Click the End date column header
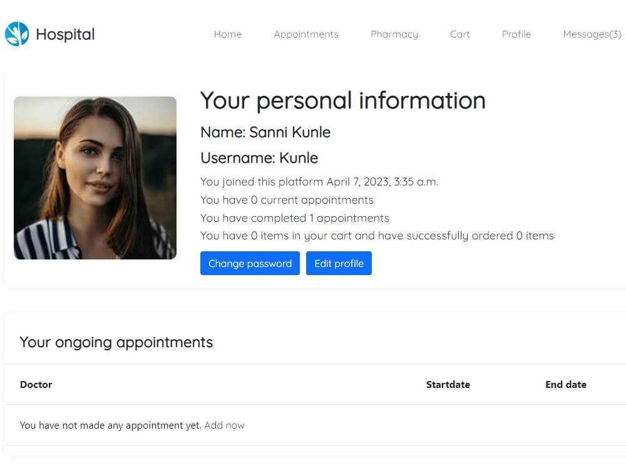Viewport: 626px width, 470px height. pyautogui.click(x=565, y=384)
